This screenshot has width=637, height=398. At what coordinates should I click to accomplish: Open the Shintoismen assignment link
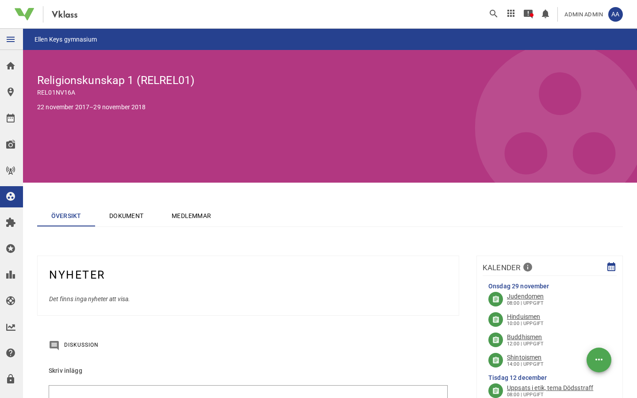click(x=524, y=357)
